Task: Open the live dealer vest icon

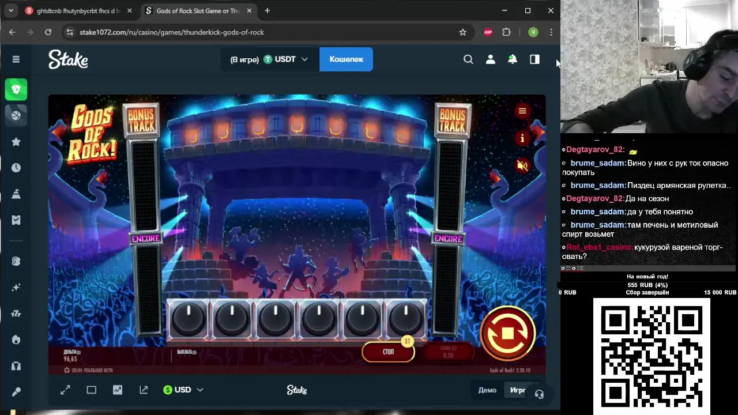Action: point(16,366)
